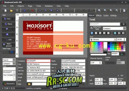
Task: Switch to the Effects tab
Action: click(99, 16)
